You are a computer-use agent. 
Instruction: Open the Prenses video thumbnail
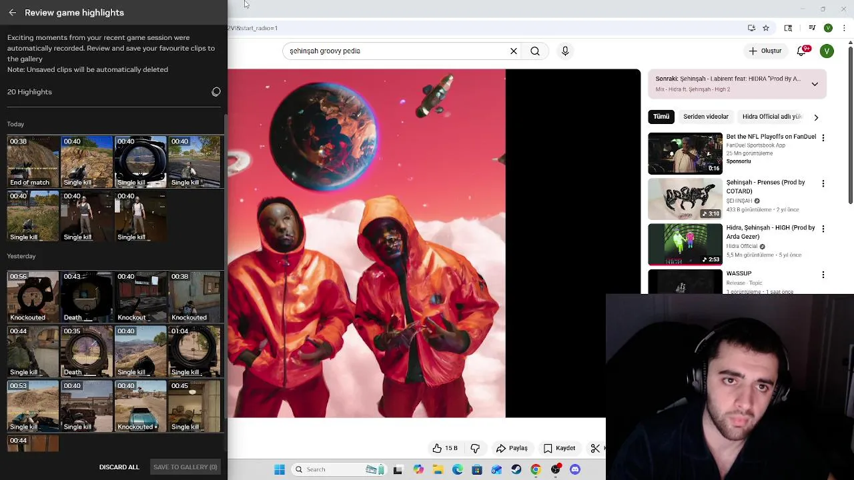coord(685,199)
